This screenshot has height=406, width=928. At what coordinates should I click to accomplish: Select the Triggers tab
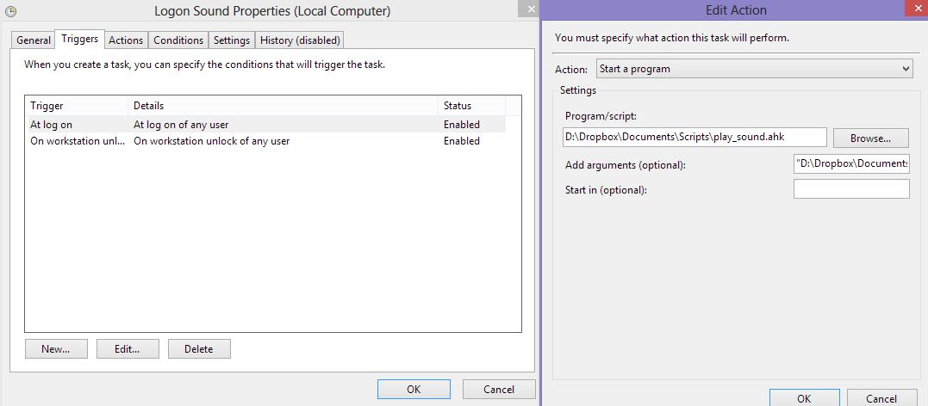(x=80, y=39)
